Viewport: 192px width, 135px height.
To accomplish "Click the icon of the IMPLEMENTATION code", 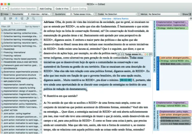I will [x=2, y=81].
